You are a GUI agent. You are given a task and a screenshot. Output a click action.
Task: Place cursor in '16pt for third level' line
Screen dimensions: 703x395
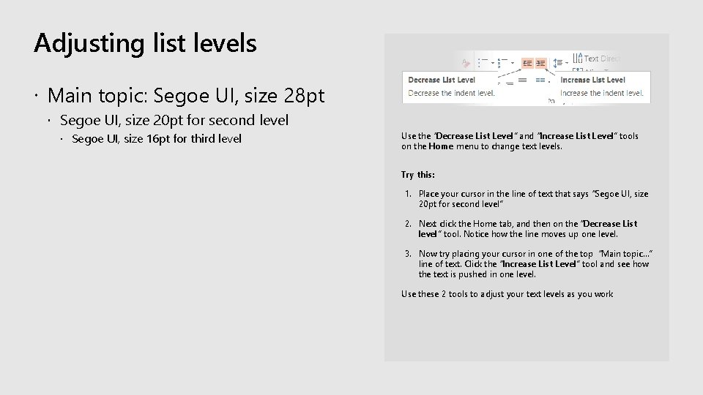pos(156,139)
